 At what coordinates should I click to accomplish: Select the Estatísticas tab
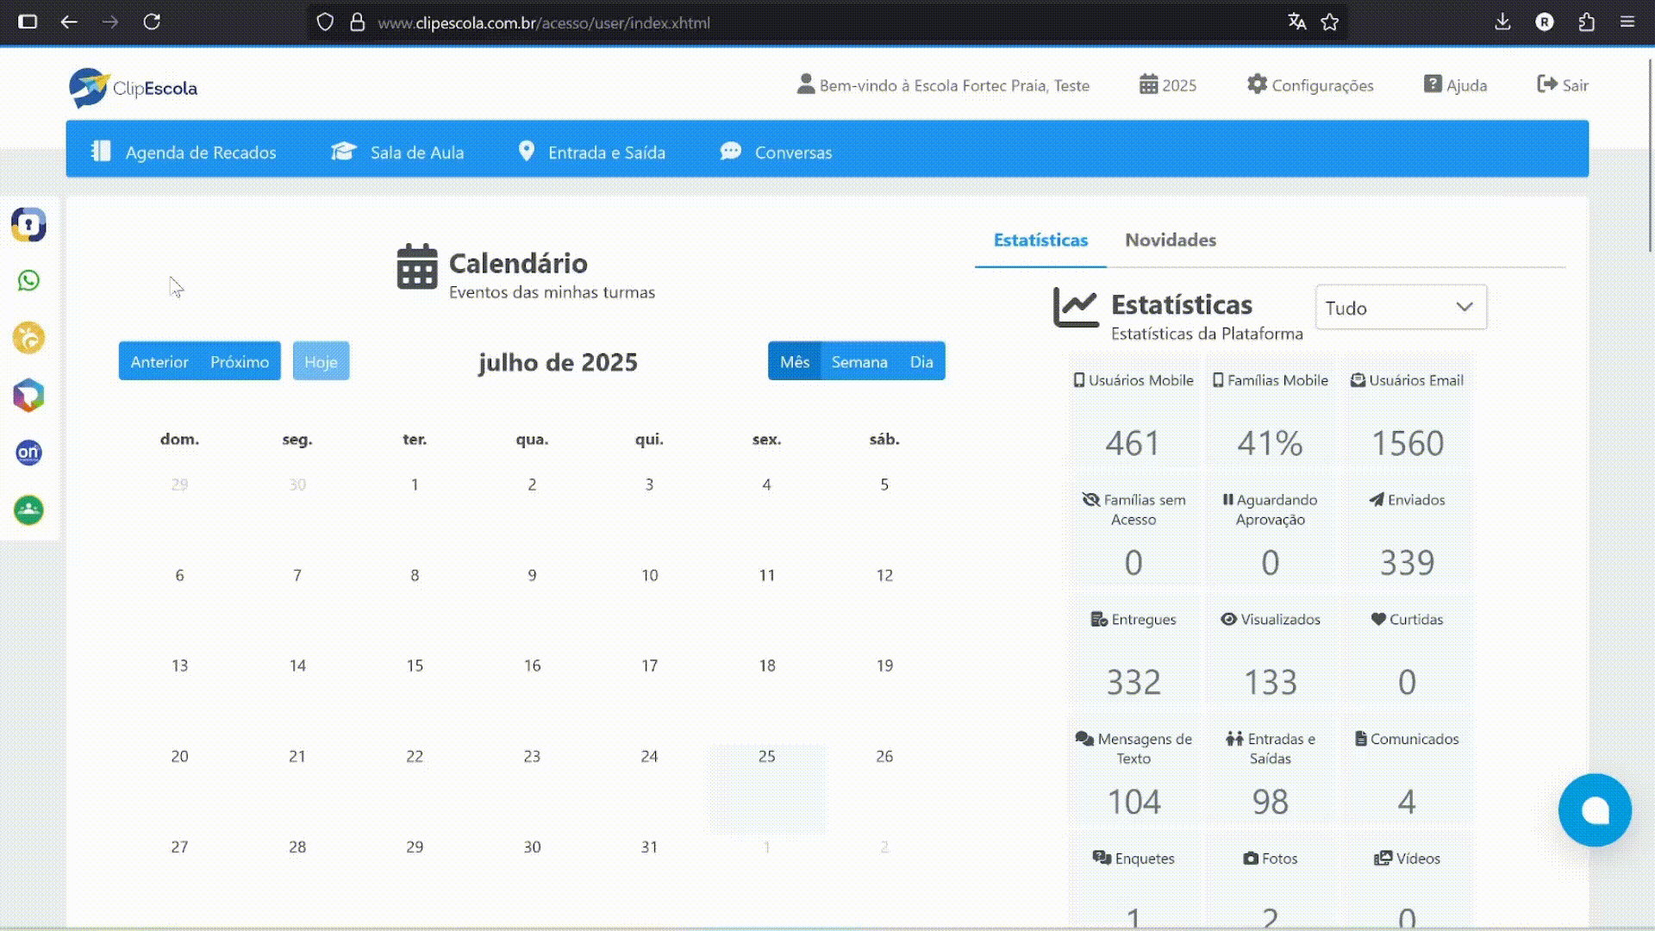coord(1040,241)
